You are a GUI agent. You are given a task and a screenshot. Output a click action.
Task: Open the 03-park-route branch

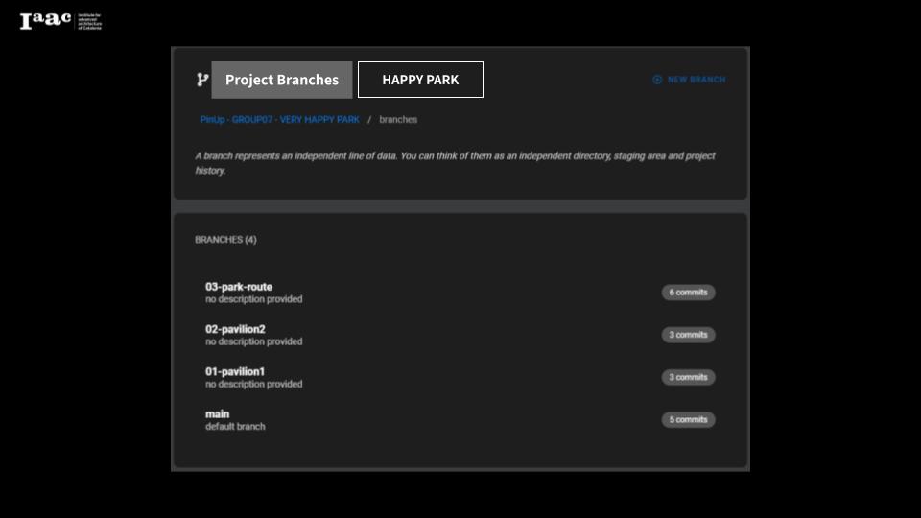click(239, 287)
